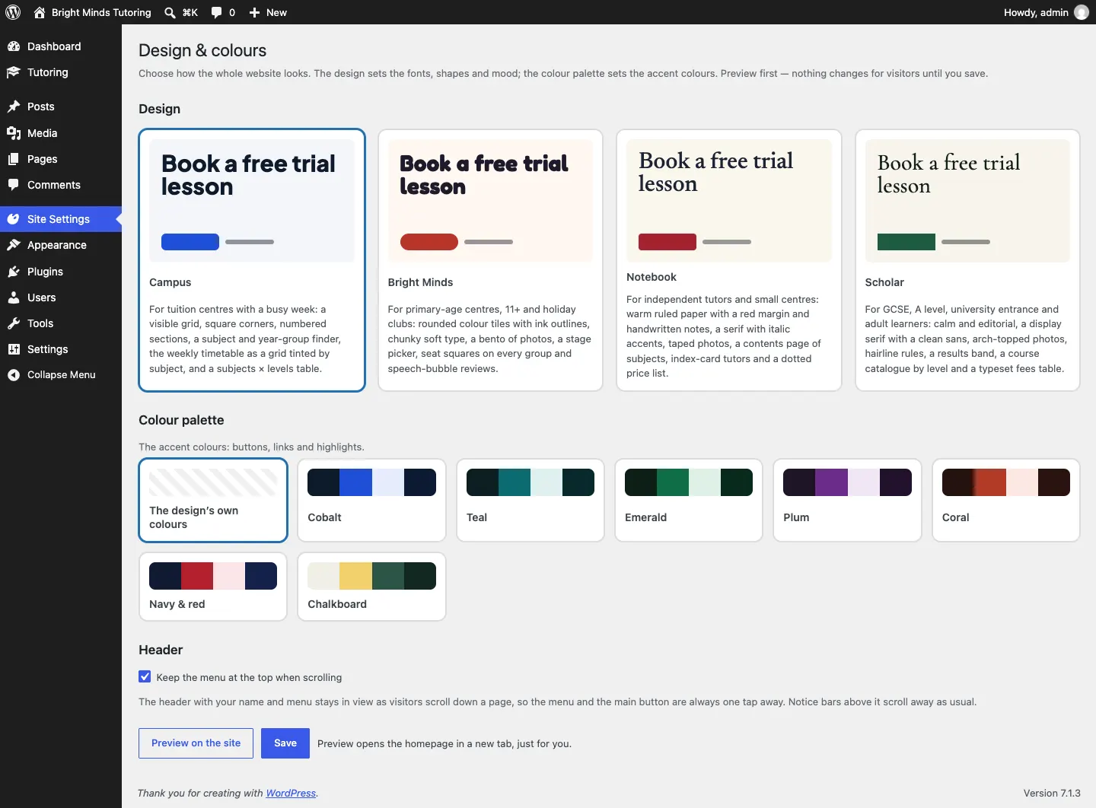Click the home icon beside Bright Minds Tutoring
This screenshot has height=808, width=1096.
(40, 12)
